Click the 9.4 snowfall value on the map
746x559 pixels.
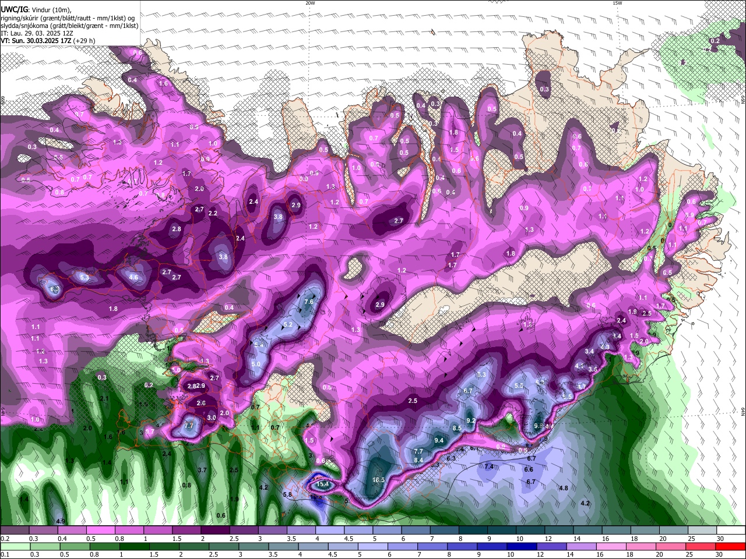click(439, 441)
